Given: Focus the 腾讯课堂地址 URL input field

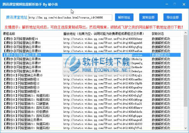Looking at the screenshot, I should (70, 17).
